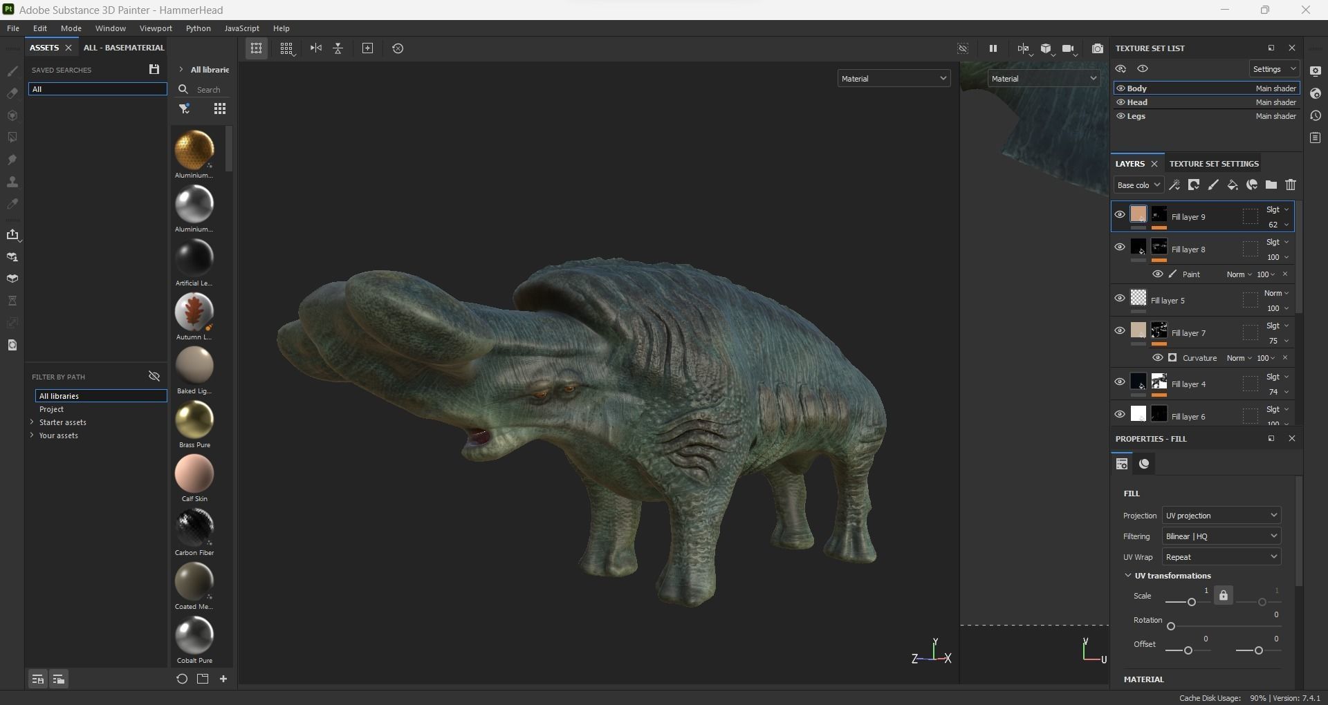This screenshot has height=705, width=1328.
Task: Add a smart material layer
Action: pyautogui.click(x=1252, y=185)
